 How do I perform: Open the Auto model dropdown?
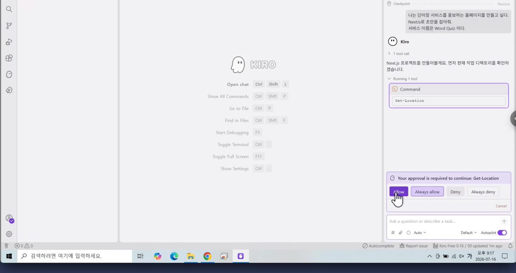pos(420,233)
